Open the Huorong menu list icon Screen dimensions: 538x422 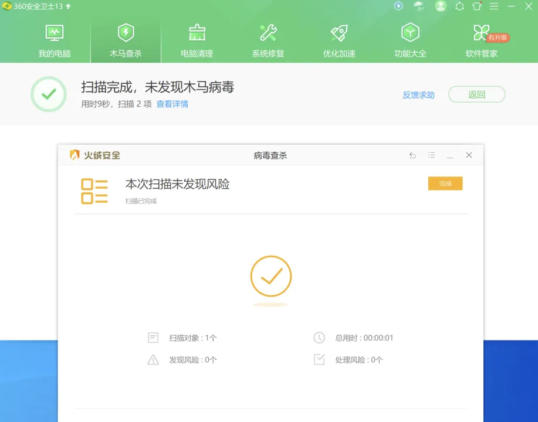click(x=431, y=155)
